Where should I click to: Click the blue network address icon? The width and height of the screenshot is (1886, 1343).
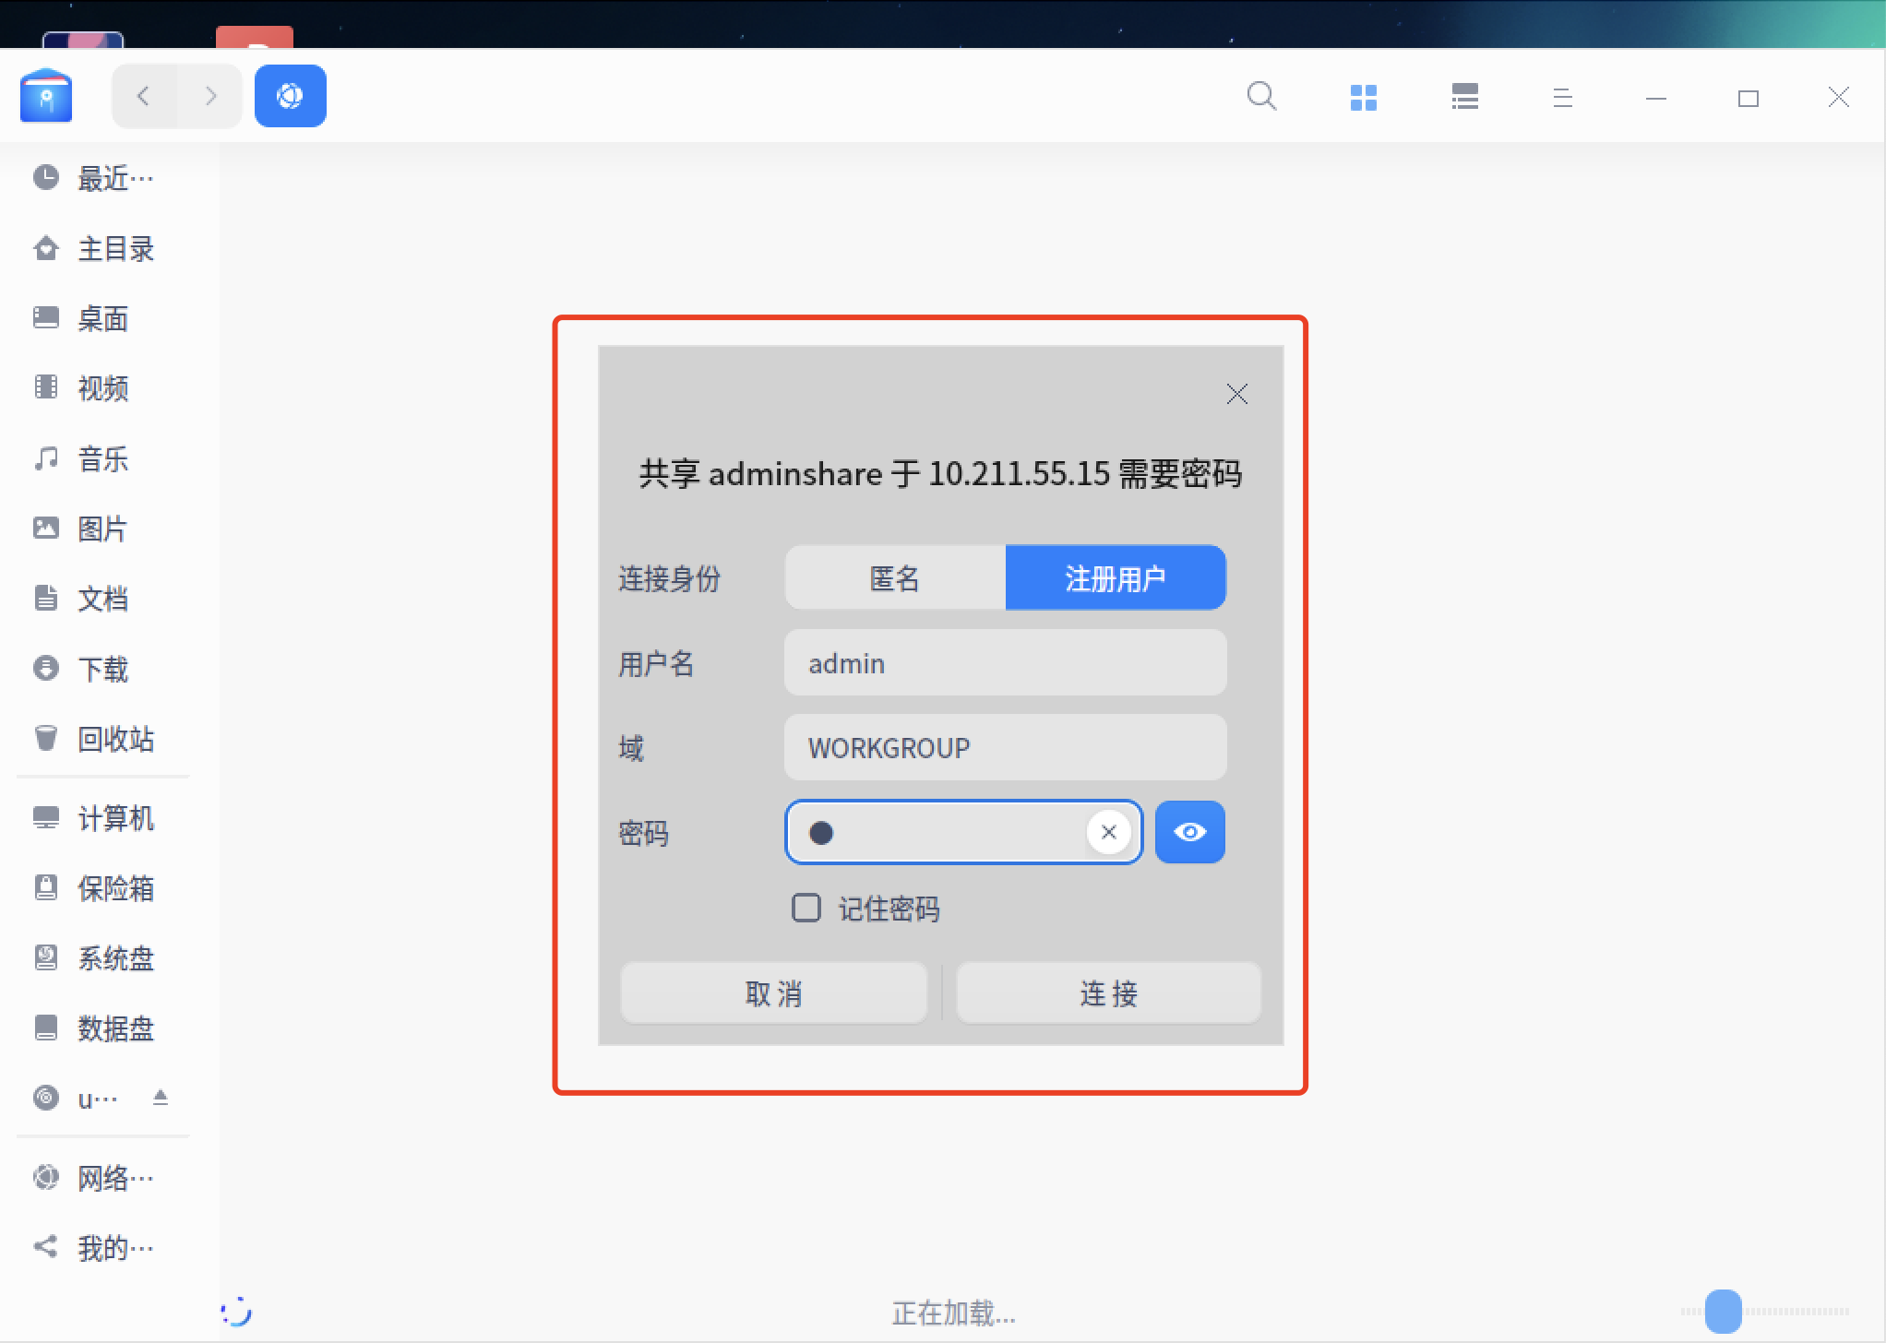(x=290, y=96)
